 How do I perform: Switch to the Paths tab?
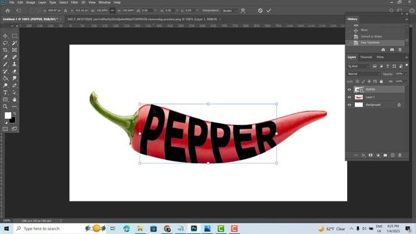[x=380, y=57]
